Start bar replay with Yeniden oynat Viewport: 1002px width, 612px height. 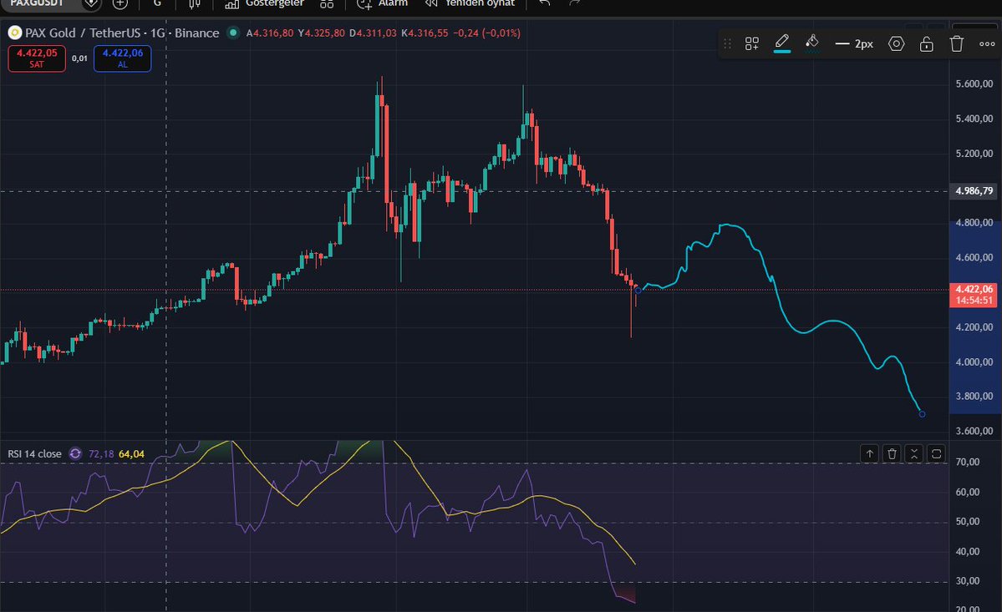tap(470, 4)
